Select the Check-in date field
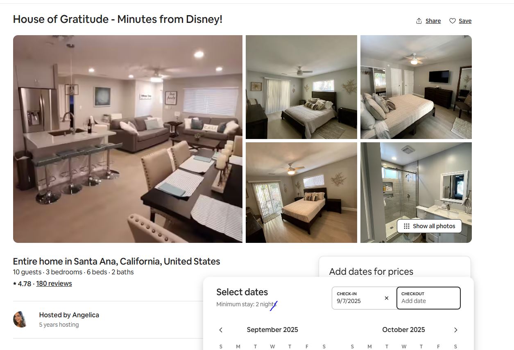The width and height of the screenshot is (514, 350). [364, 298]
